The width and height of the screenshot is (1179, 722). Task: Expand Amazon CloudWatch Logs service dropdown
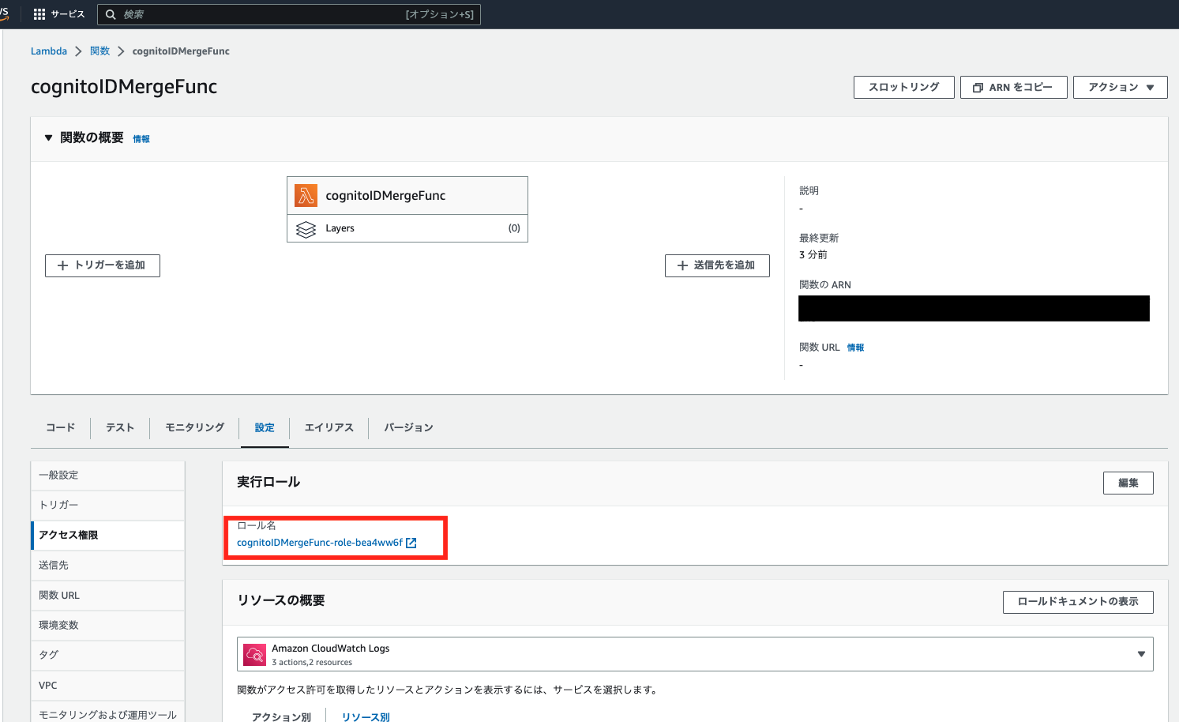(695, 654)
